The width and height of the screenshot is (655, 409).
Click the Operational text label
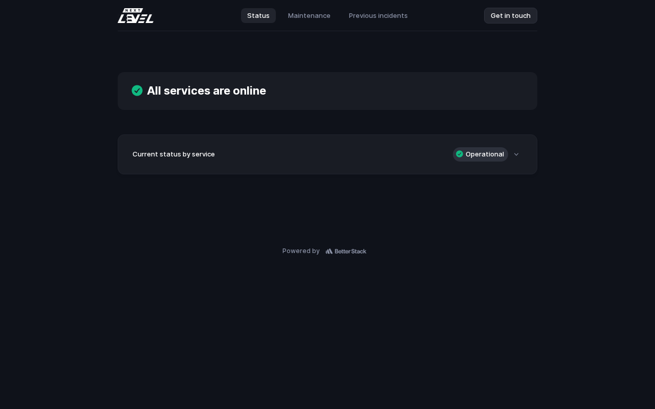tap(485, 154)
